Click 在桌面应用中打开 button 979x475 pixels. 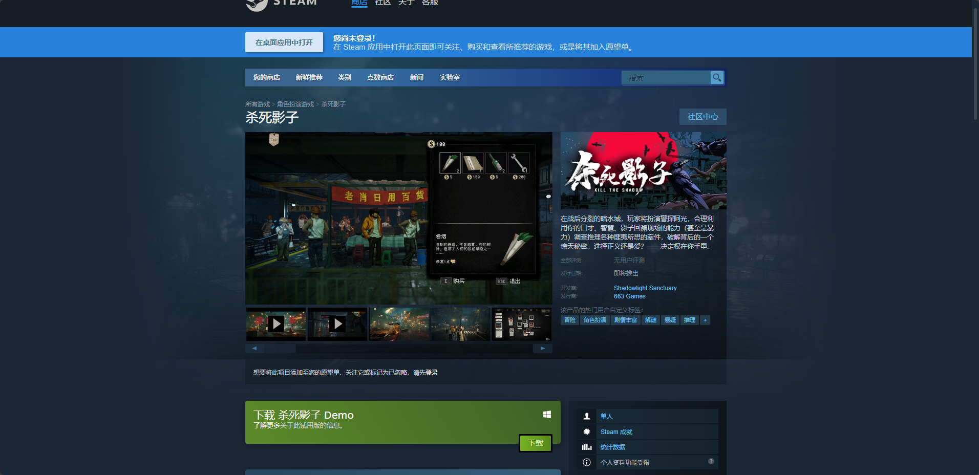(x=284, y=42)
